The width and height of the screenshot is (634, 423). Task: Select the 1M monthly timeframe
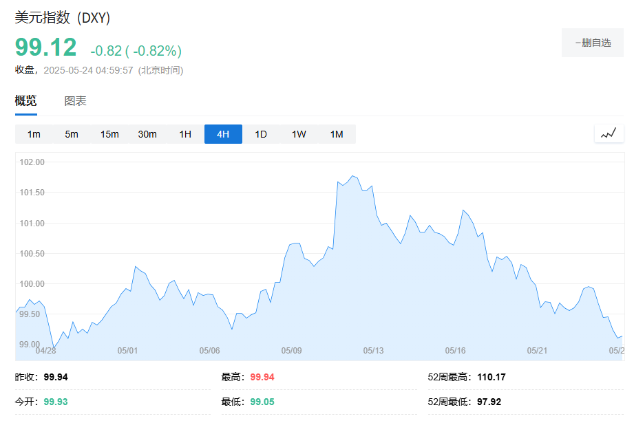(336, 134)
